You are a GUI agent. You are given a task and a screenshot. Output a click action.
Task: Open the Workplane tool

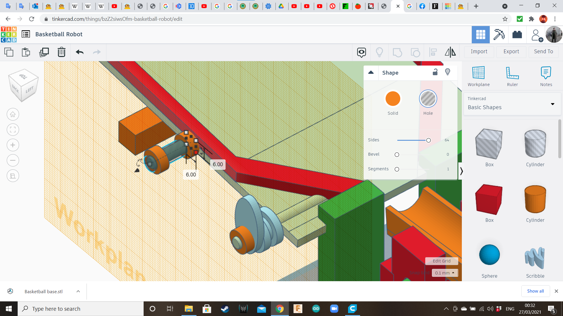click(x=478, y=76)
